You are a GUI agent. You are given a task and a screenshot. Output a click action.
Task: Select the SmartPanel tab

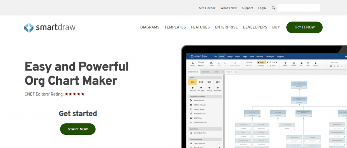tap(193, 72)
